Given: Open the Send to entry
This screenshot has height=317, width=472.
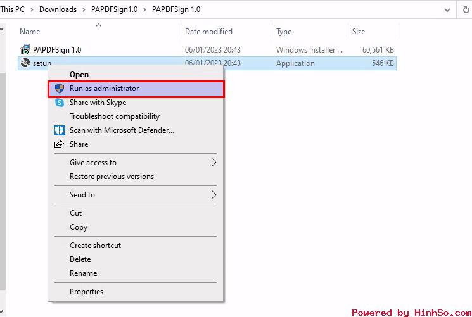Looking at the screenshot, I should [136, 195].
